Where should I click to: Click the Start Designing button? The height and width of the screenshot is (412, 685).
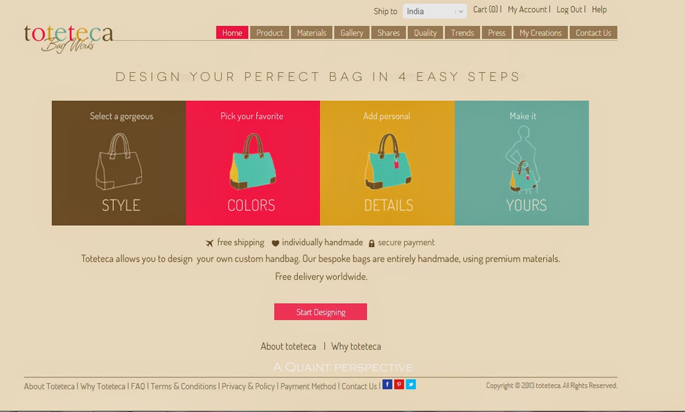coord(321,312)
